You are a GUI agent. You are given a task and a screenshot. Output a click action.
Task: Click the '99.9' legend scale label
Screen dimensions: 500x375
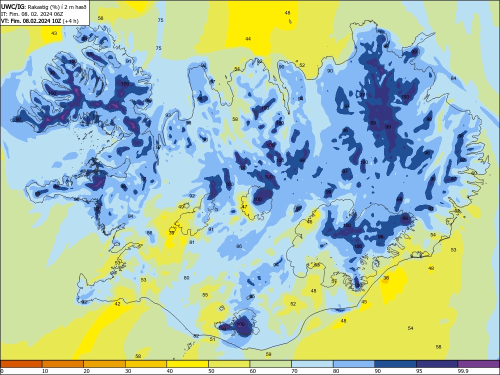(462, 371)
